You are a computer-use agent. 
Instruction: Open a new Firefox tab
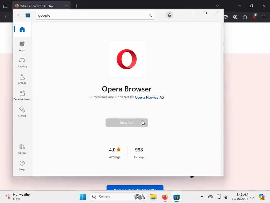[x=76, y=6]
